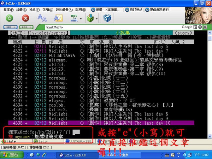Click the taskbar clock 下午 12:02

pyautogui.click(x=201, y=155)
